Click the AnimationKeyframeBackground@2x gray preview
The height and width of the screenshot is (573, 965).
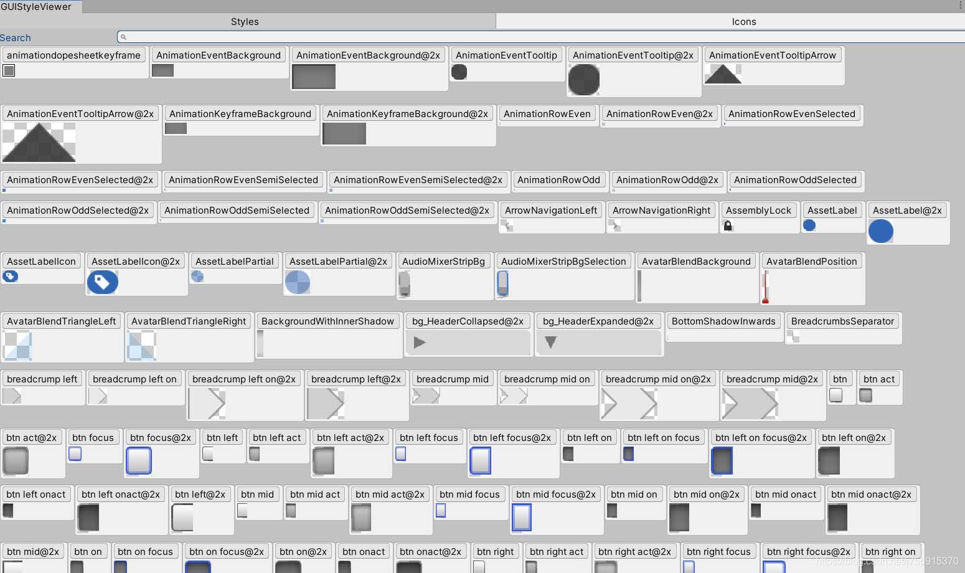(344, 133)
